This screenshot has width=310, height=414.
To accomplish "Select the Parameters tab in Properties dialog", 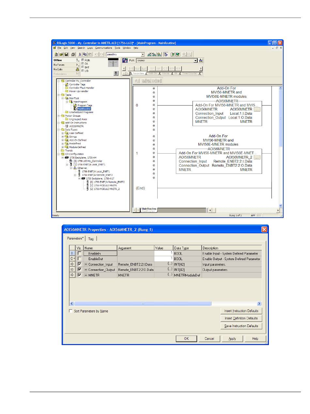I will 76,239.
